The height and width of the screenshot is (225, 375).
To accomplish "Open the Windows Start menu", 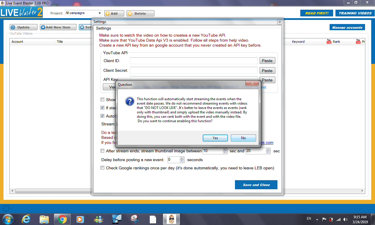I will pos(8,219).
